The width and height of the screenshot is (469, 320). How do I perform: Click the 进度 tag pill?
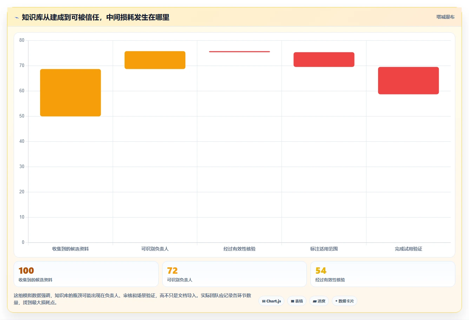coord(319,301)
